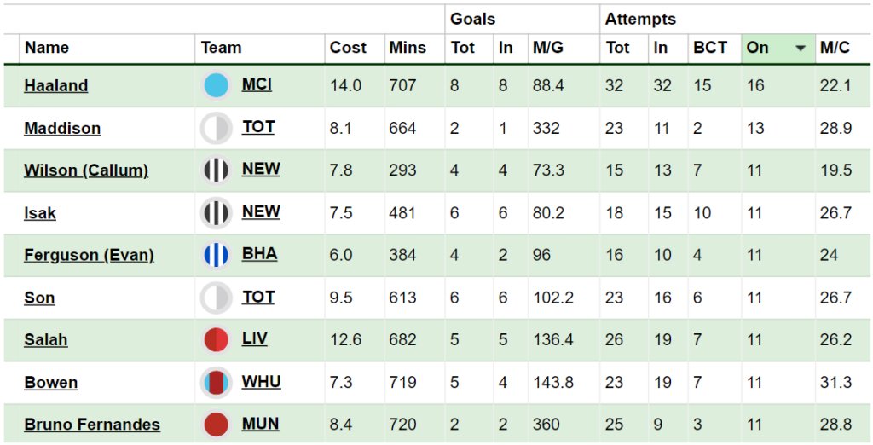This screenshot has height=445, width=873.
Task: Open the MCI team link
Action: [x=257, y=84]
